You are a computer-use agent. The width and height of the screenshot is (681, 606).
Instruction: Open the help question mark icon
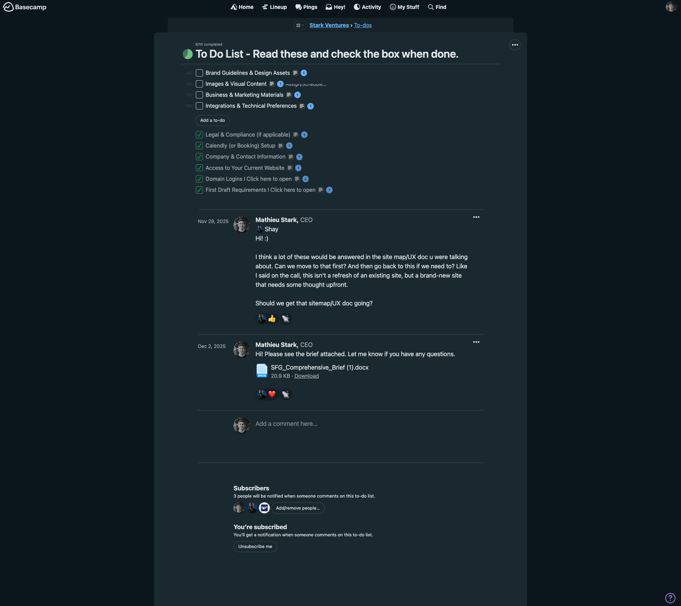click(670, 598)
